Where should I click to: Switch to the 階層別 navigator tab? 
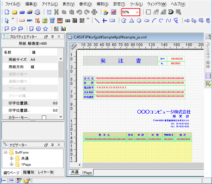tap(28, 172)
